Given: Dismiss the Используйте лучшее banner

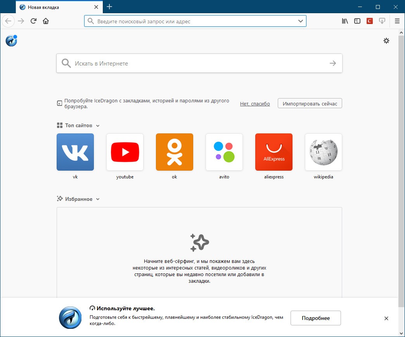Looking at the screenshot, I should coord(386,318).
